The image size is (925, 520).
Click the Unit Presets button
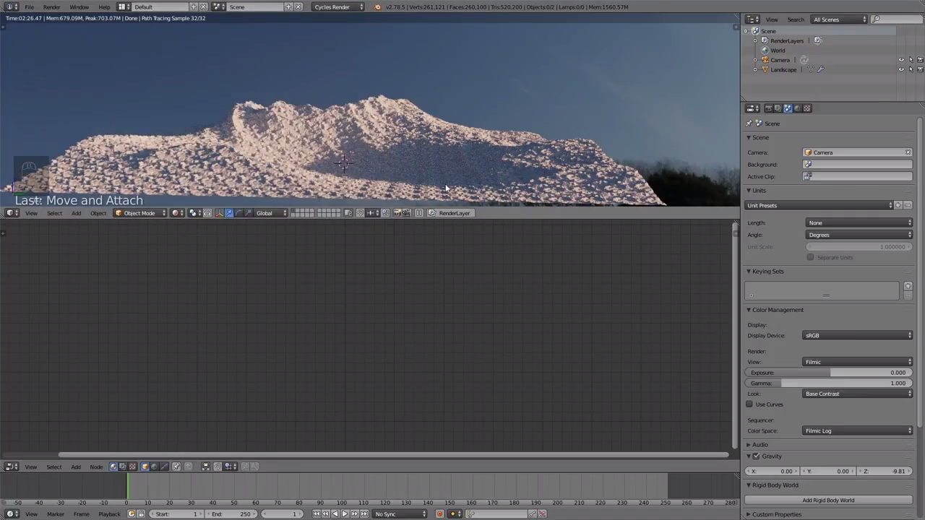click(818, 206)
